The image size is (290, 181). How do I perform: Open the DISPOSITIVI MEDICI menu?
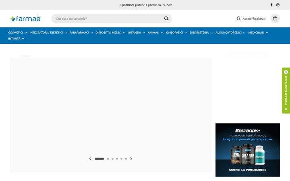(110, 33)
